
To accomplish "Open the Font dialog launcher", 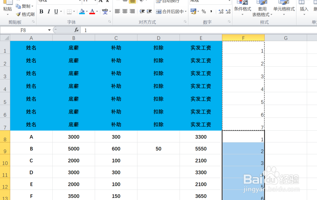I will coord(109,22).
